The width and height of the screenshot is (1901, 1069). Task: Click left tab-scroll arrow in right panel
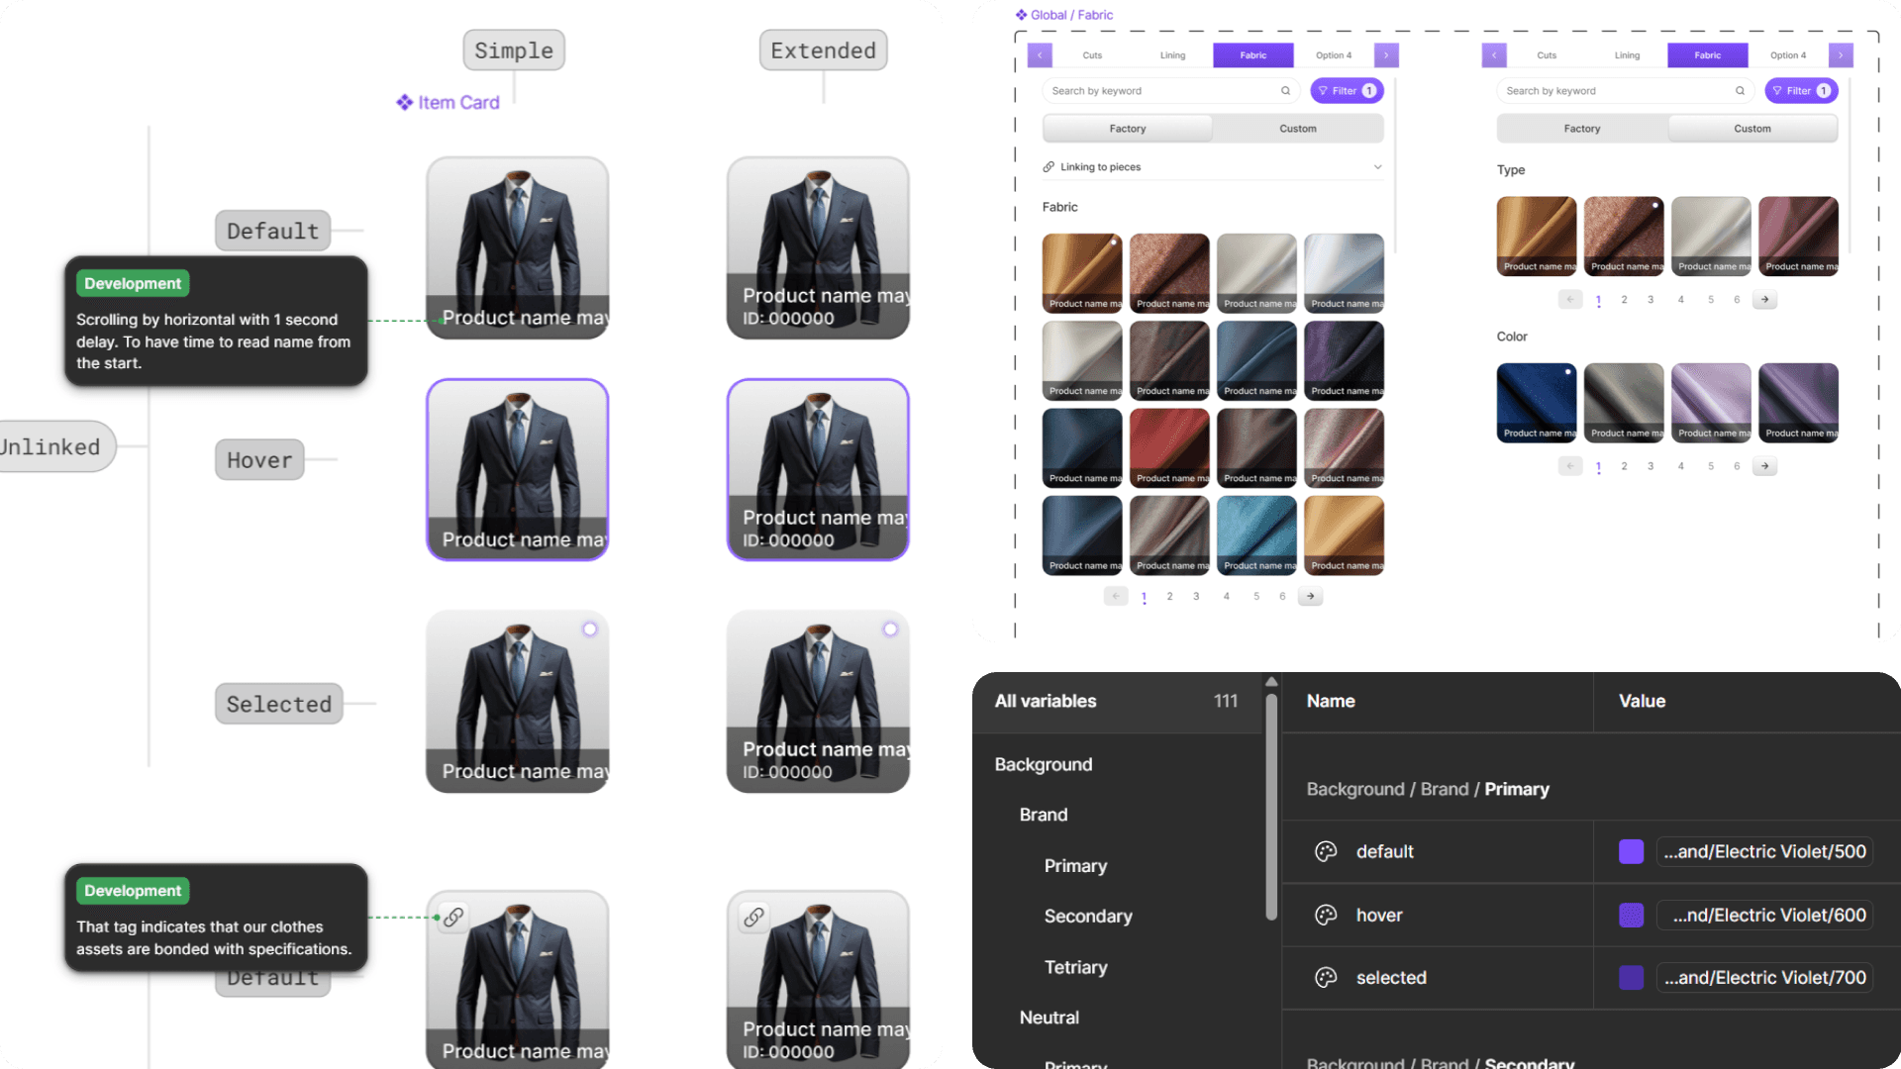click(x=1494, y=55)
